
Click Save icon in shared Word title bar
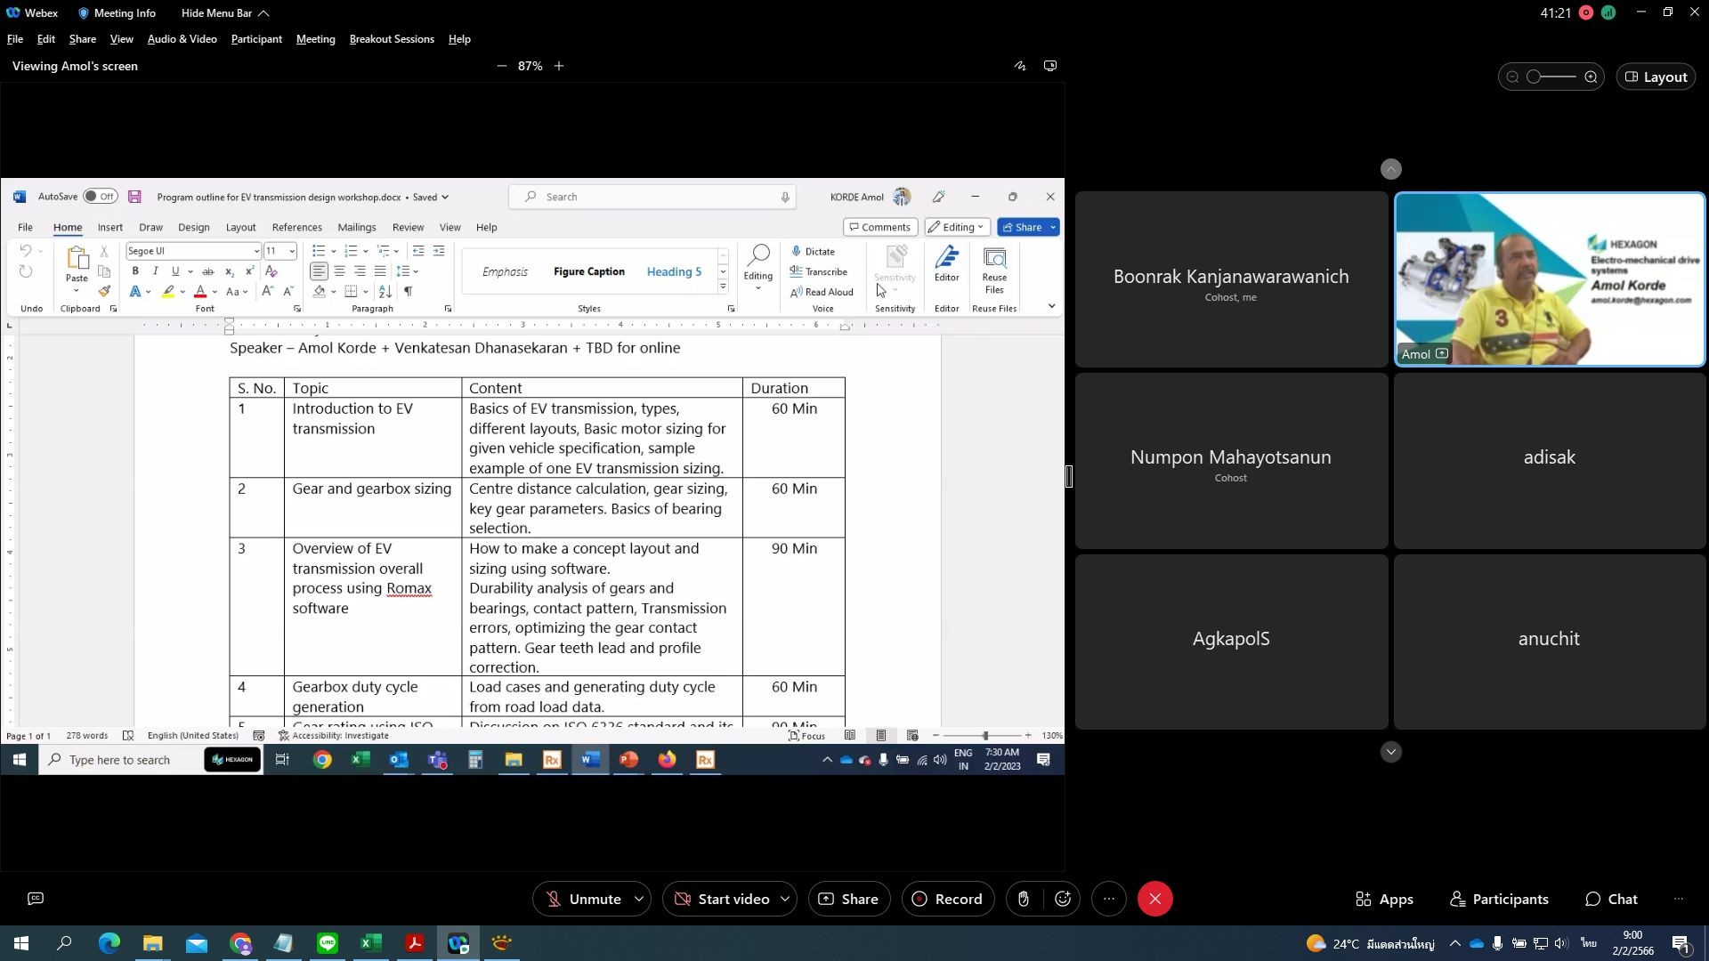pyautogui.click(x=134, y=197)
